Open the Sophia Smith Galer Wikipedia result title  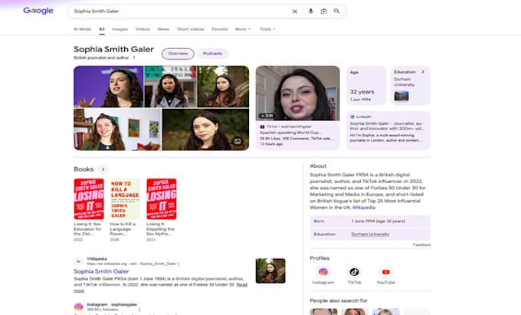click(101, 271)
